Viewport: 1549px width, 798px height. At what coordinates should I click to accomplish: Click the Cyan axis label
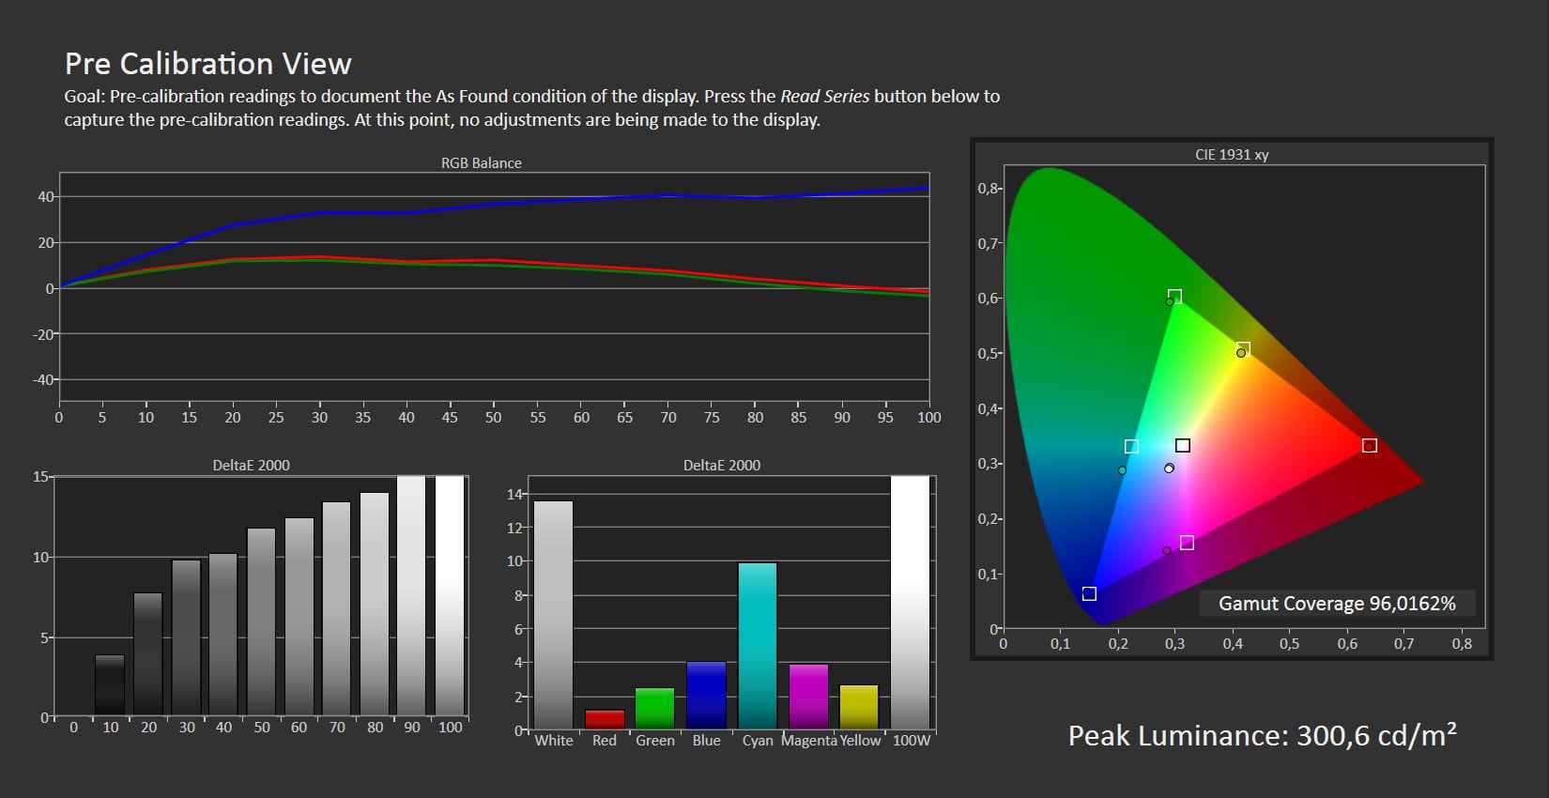tap(758, 740)
